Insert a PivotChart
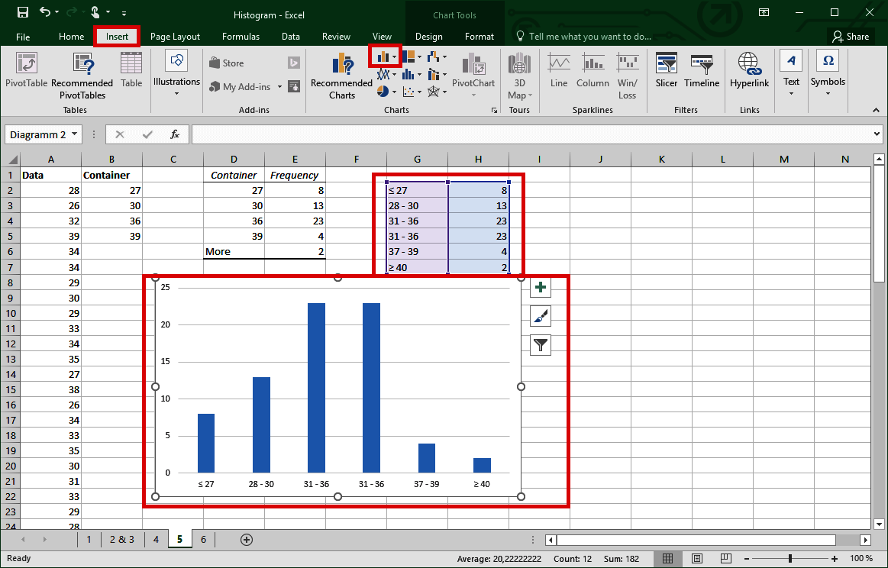This screenshot has height=568, width=888. 473,74
